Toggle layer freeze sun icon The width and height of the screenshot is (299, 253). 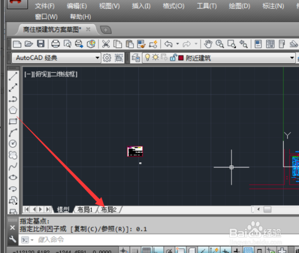pos(155,57)
